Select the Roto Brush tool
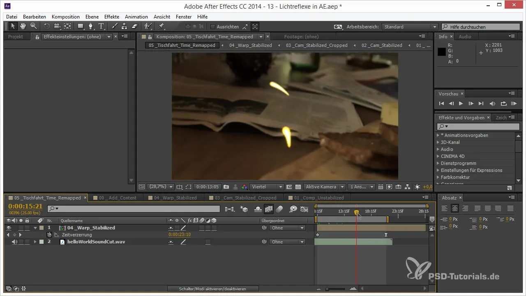526x296 pixels. 148,26
